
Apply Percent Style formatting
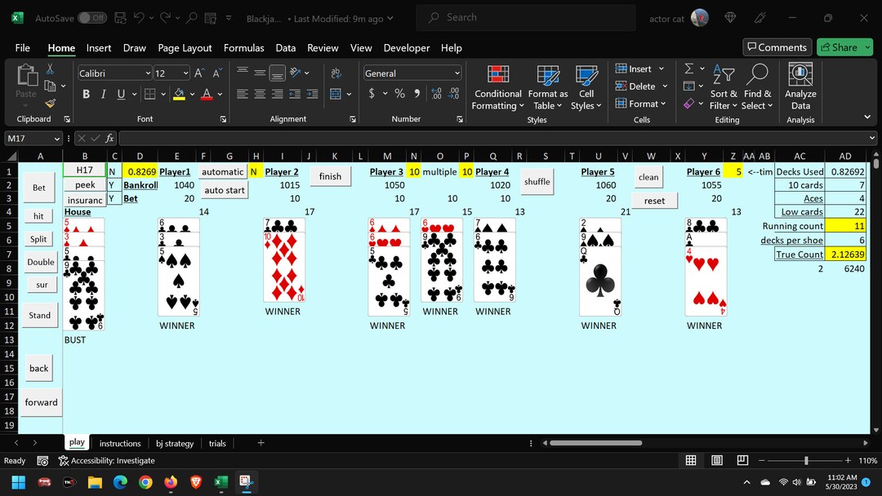399,94
